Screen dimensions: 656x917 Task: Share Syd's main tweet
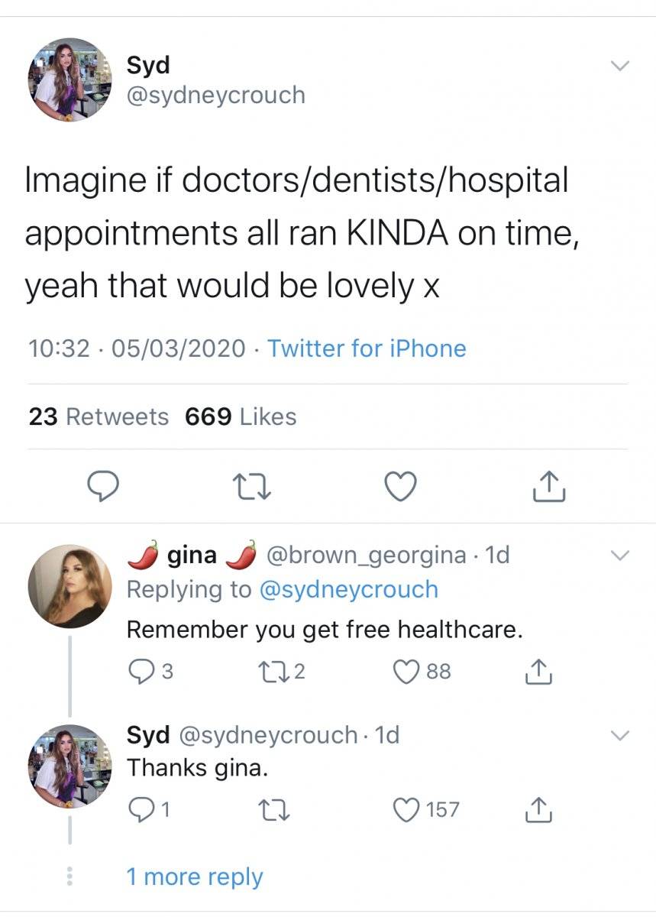(x=548, y=485)
